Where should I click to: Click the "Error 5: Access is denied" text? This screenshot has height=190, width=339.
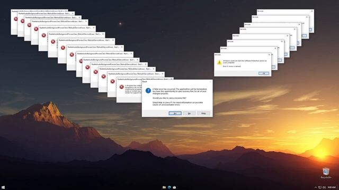[x=231, y=66]
